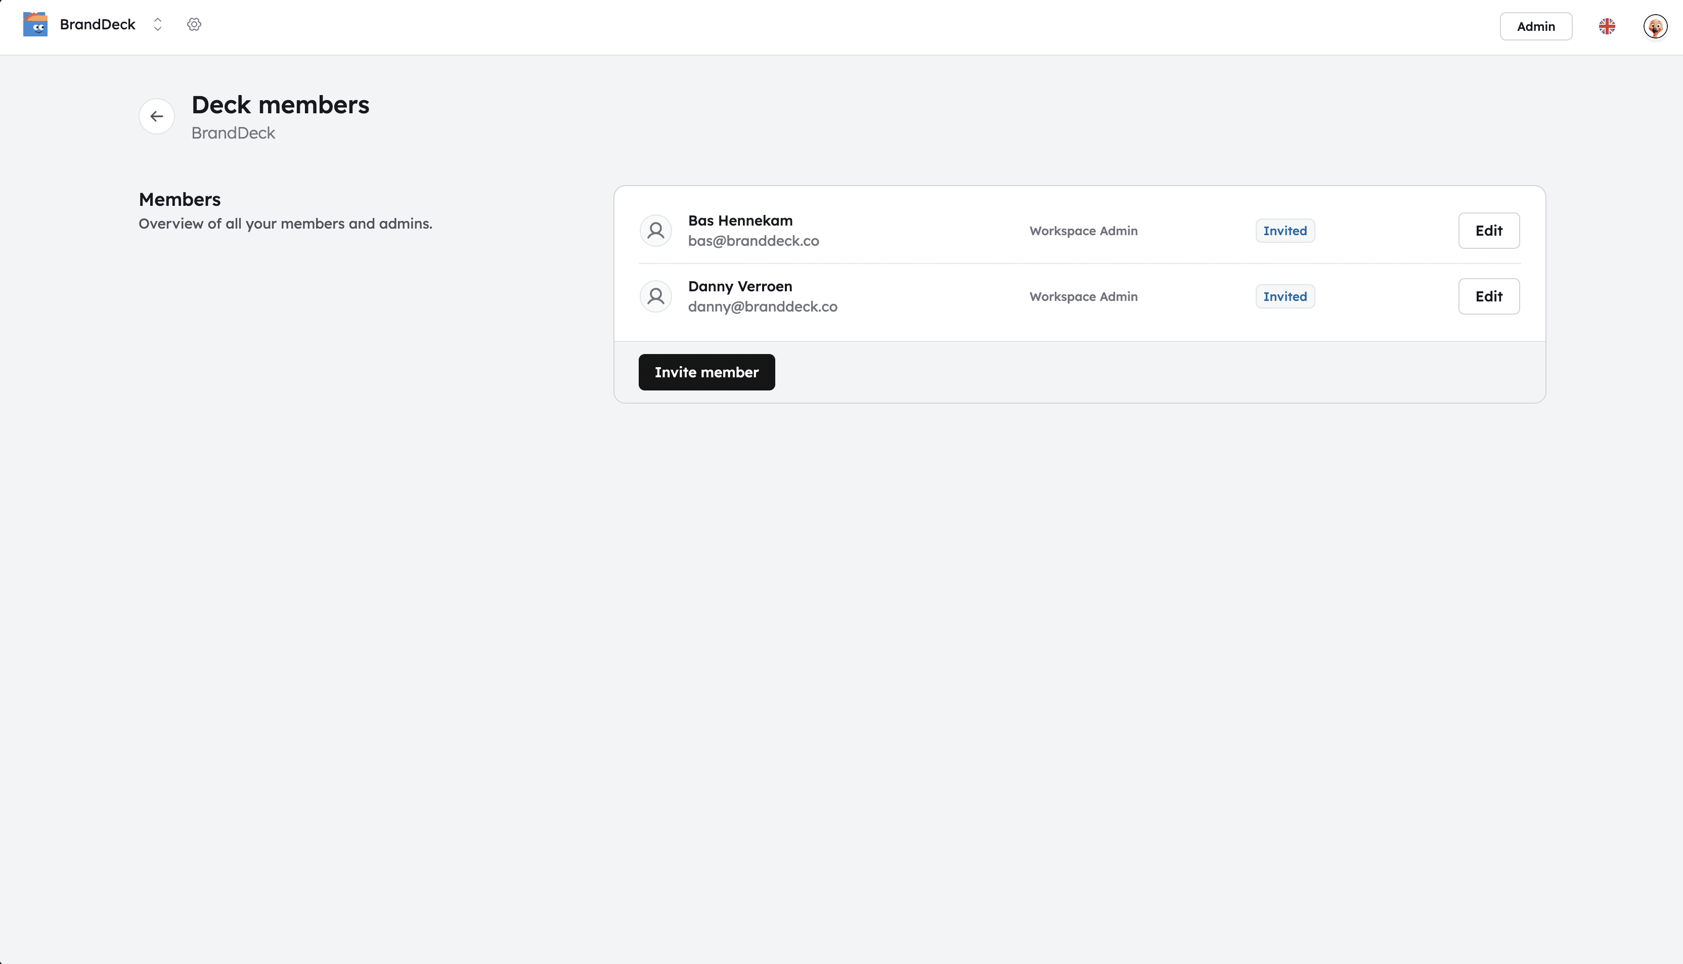Edit Danny Verroen's membership
The width and height of the screenshot is (1683, 964).
(1488, 296)
